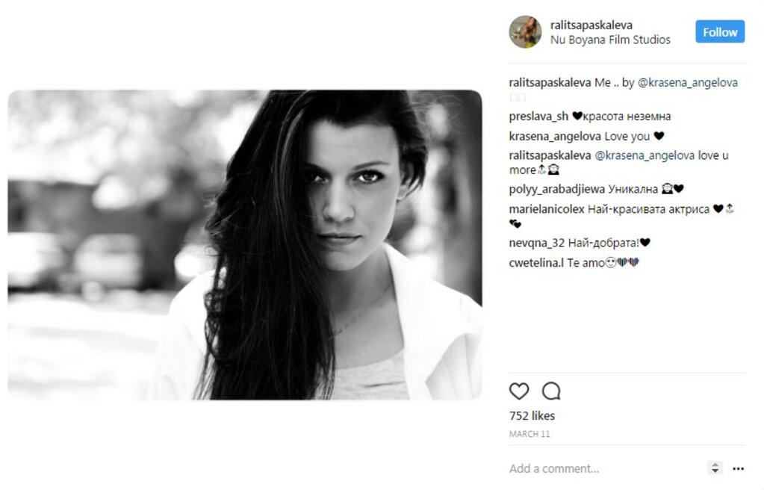The image size is (764, 490).
Task: Click the stepper arrows beside comment field
Action: click(715, 468)
